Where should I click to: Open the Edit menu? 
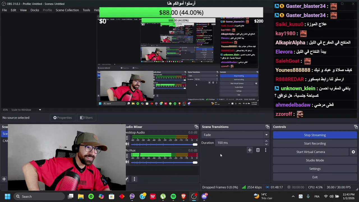pos(13,10)
